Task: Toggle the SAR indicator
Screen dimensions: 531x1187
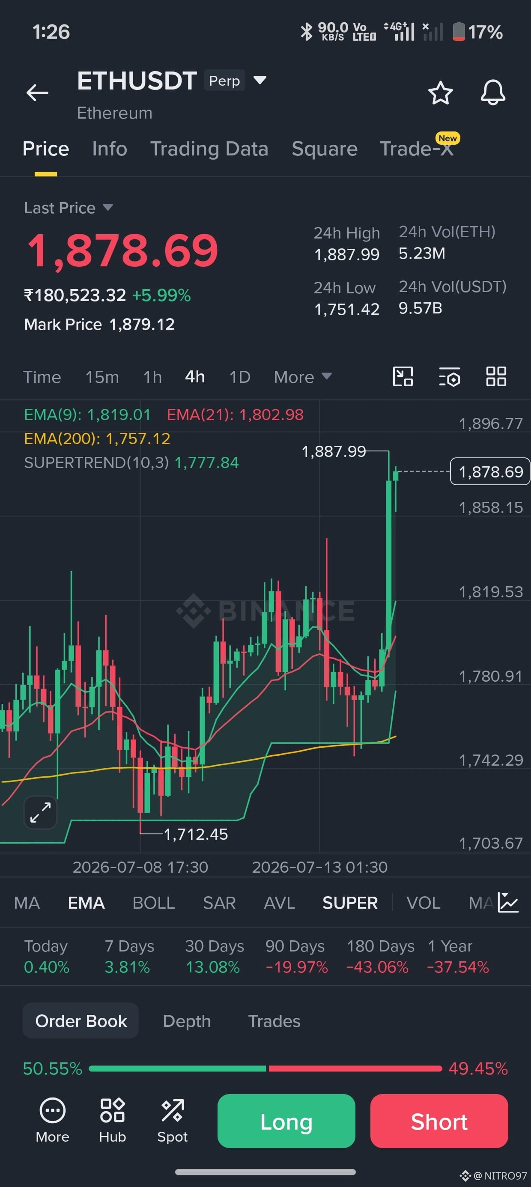Action: (219, 903)
